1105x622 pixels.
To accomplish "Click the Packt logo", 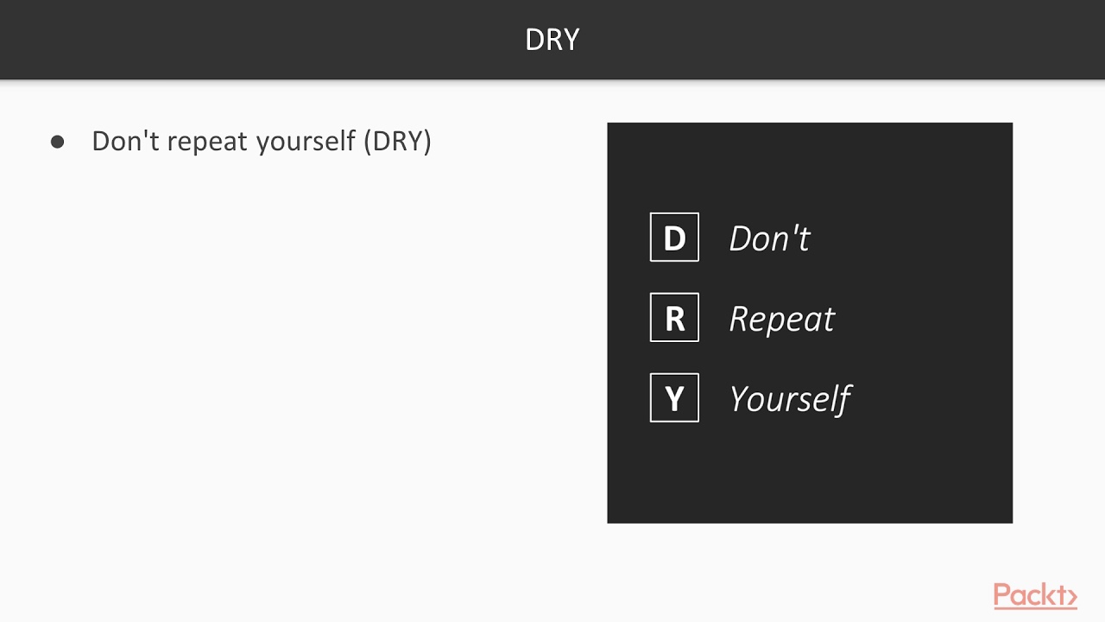I will tap(1034, 595).
